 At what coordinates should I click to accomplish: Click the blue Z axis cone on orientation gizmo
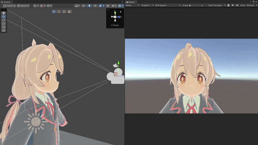(x=118, y=17)
